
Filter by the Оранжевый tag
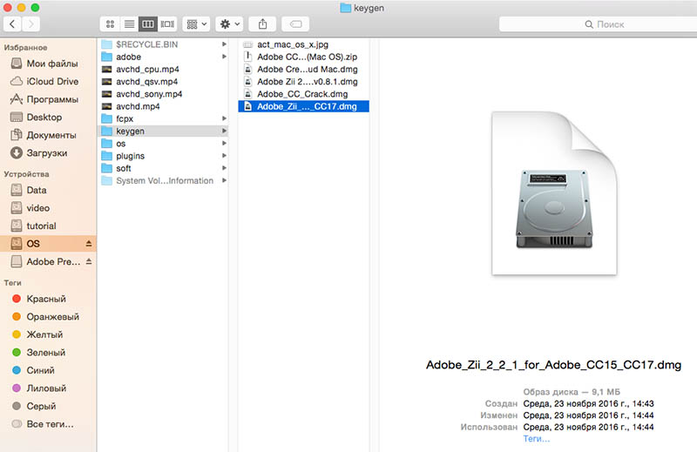pos(48,316)
